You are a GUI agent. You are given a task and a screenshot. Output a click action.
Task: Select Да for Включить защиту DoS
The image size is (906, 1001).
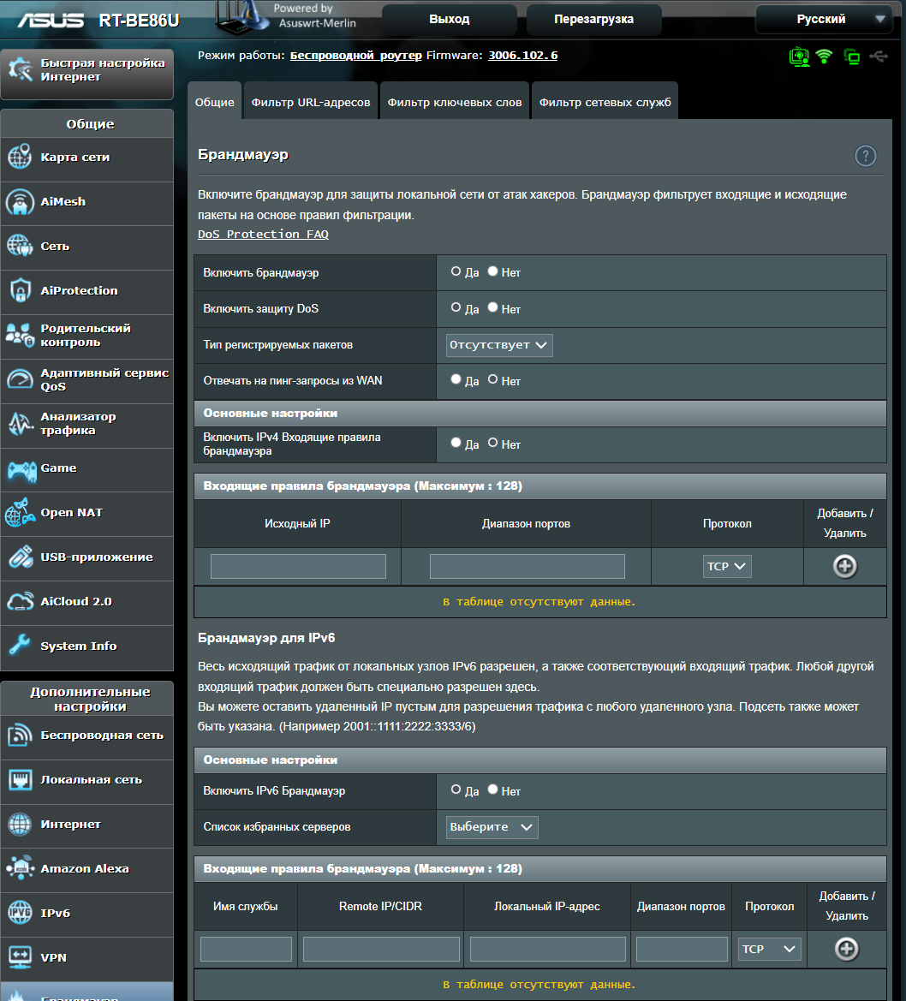456,307
